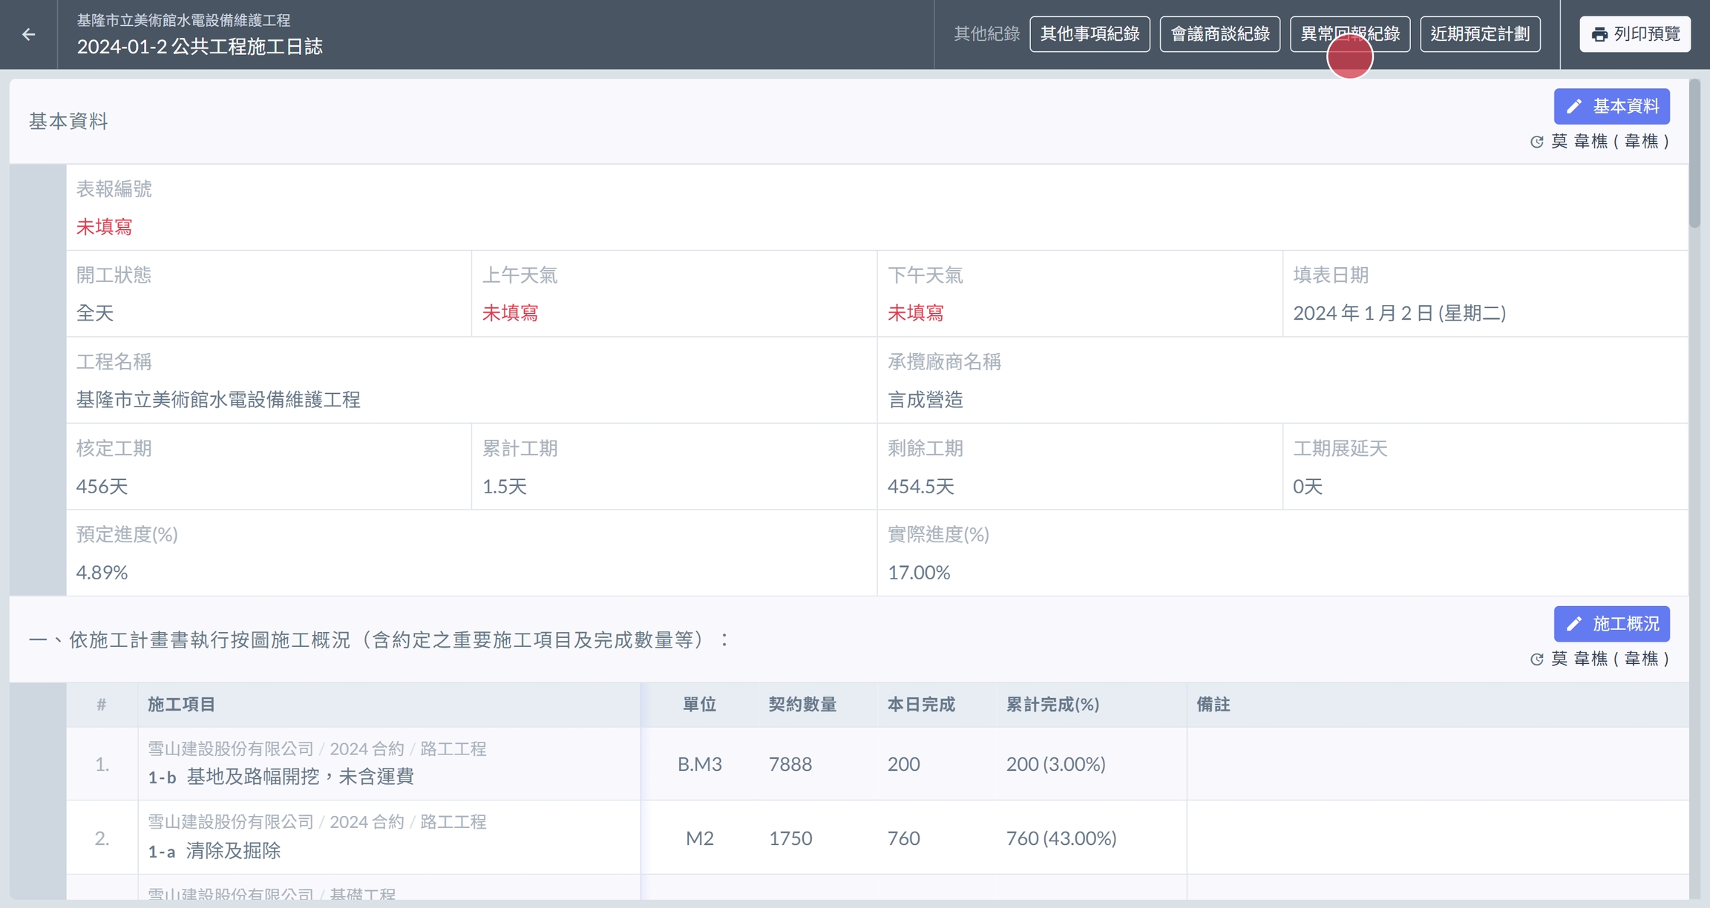The width and height of the screenshot is (1710, 908).
Task: Click history icon beside 基本資料 editor name
Action: click(1536, 141)
